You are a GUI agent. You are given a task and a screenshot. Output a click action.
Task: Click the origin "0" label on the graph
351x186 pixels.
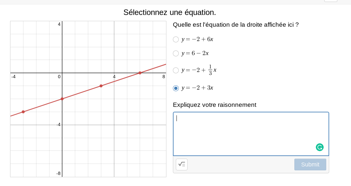point(59,77)
